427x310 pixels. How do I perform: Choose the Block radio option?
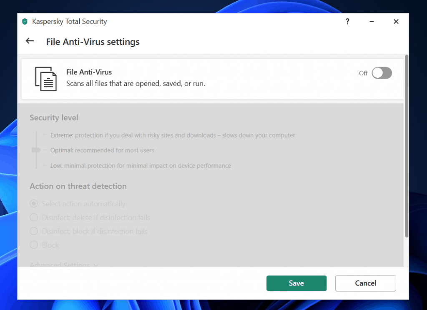[x=34, y=245]
